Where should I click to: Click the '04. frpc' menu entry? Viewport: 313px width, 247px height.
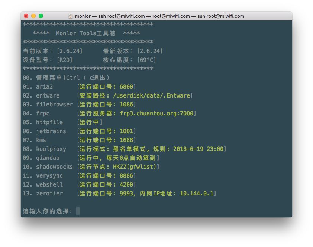pos(36,113)
